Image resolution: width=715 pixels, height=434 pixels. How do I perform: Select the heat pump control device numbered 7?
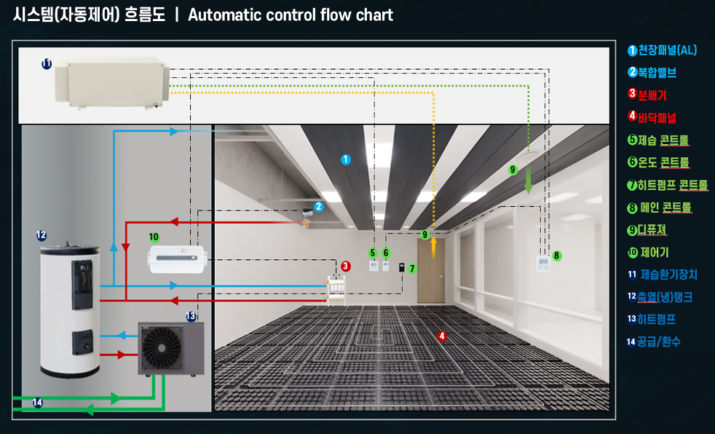(x=401, y=267)
